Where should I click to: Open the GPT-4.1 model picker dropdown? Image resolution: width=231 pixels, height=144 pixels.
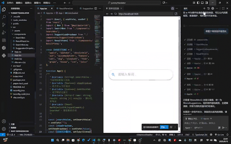(x=198, y=128)
